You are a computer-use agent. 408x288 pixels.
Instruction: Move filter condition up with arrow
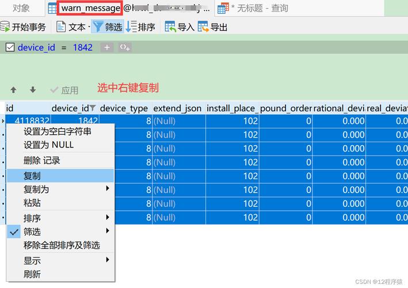[x=14, y=90]
